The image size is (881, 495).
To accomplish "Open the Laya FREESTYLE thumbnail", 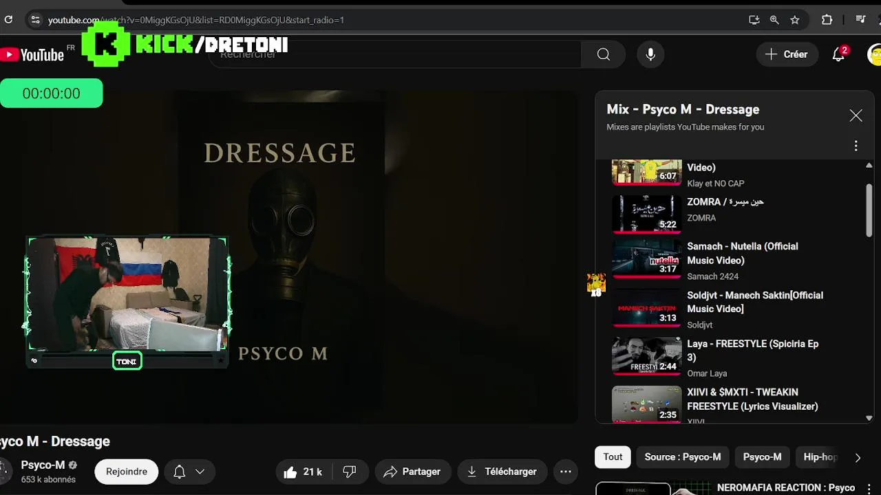I will coord(647,356).
